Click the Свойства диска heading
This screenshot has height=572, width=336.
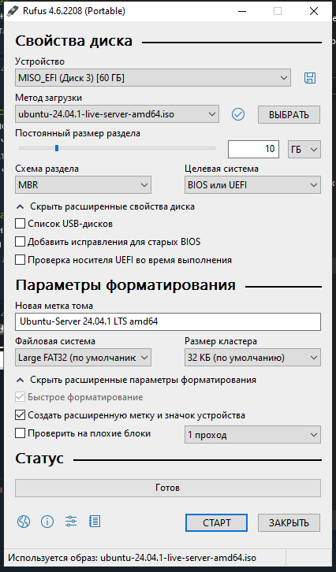[x=73, y=40]
